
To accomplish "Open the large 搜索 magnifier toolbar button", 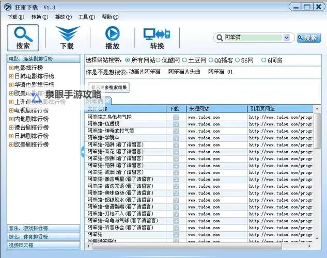I will tap(23, 38).
